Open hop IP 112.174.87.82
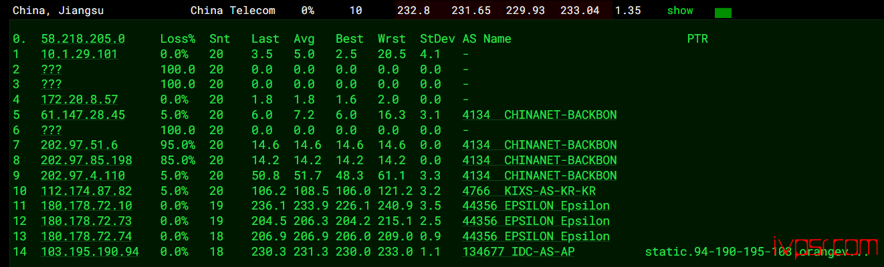The width and height of the screenshot is (884, 267). [86, 190]
